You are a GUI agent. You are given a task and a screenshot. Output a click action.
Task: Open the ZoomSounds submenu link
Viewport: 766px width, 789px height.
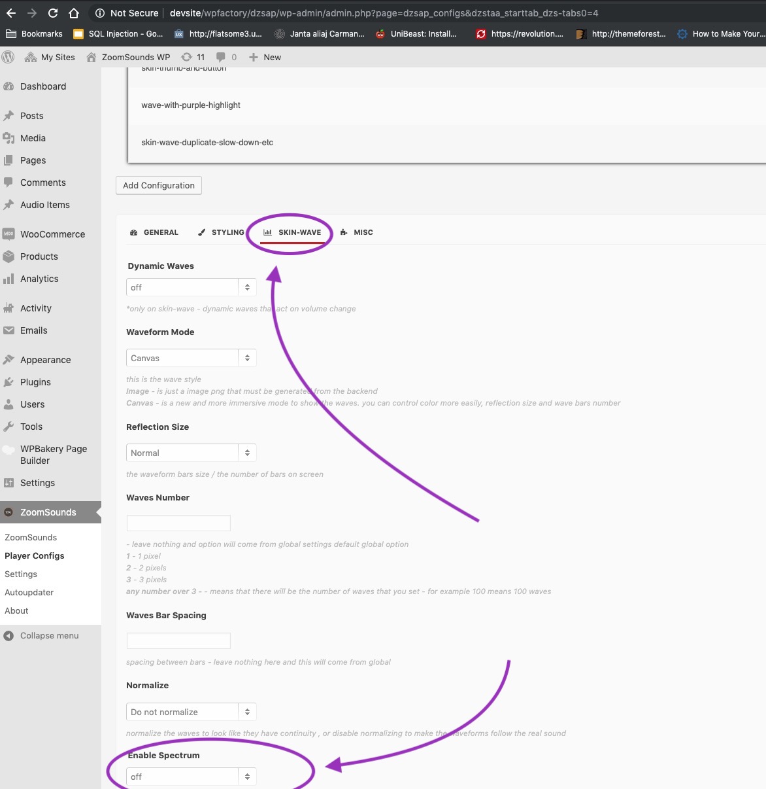coord(31,537)
